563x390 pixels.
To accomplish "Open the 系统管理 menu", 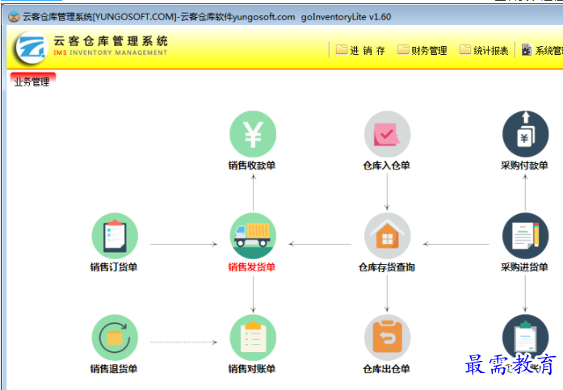I will pyautogui.click(x=542, y=50).
